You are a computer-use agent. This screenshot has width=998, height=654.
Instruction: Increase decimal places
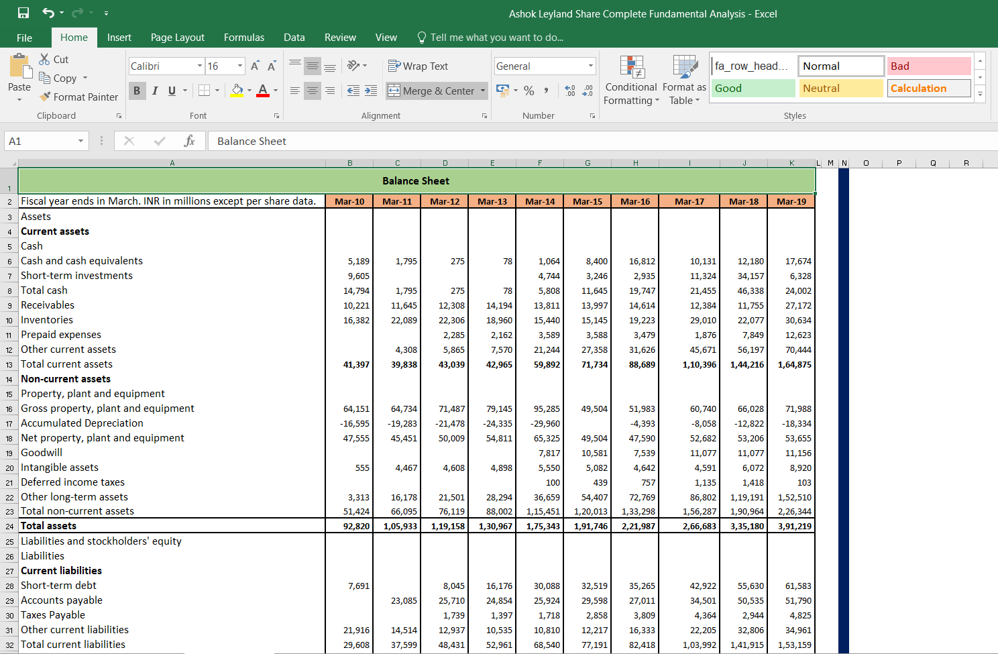pos(570,91)
